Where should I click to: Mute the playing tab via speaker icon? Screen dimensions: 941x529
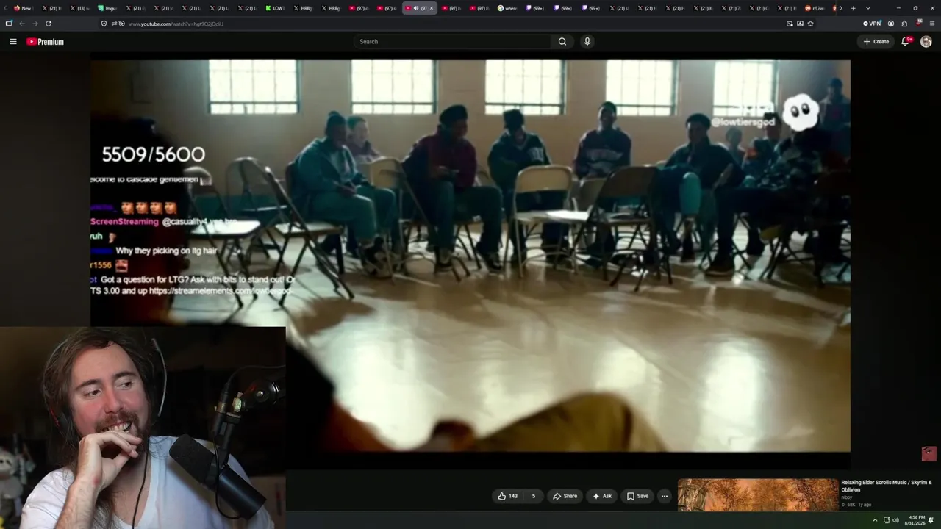(x=416, y=8)
